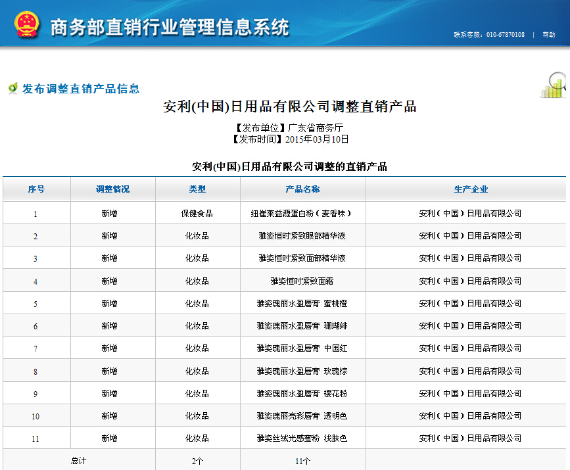Image resolution: width=570 pixels, height=470 pixels.
Task: Click the national emblem logo in the header
Action: point(26,26)
